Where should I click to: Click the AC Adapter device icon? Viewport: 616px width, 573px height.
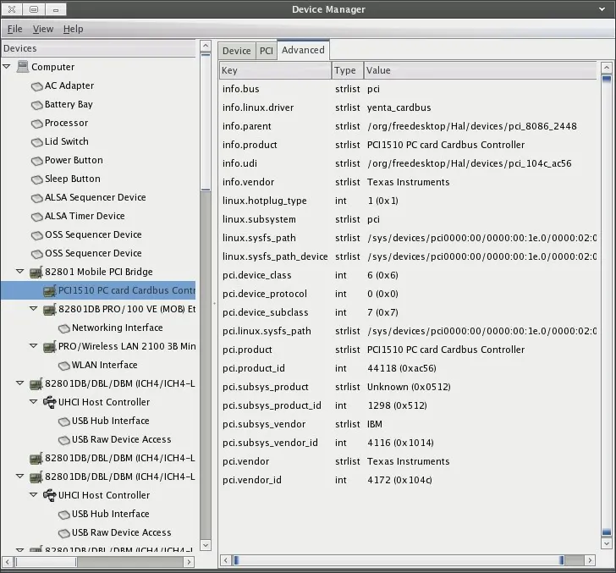(36, 86)
